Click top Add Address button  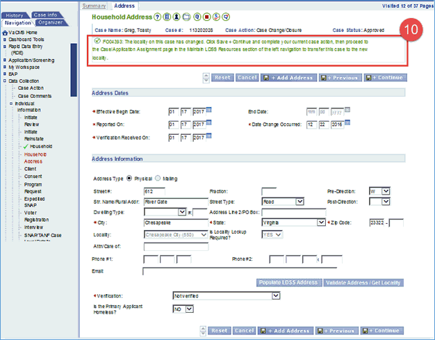point(288,78)
